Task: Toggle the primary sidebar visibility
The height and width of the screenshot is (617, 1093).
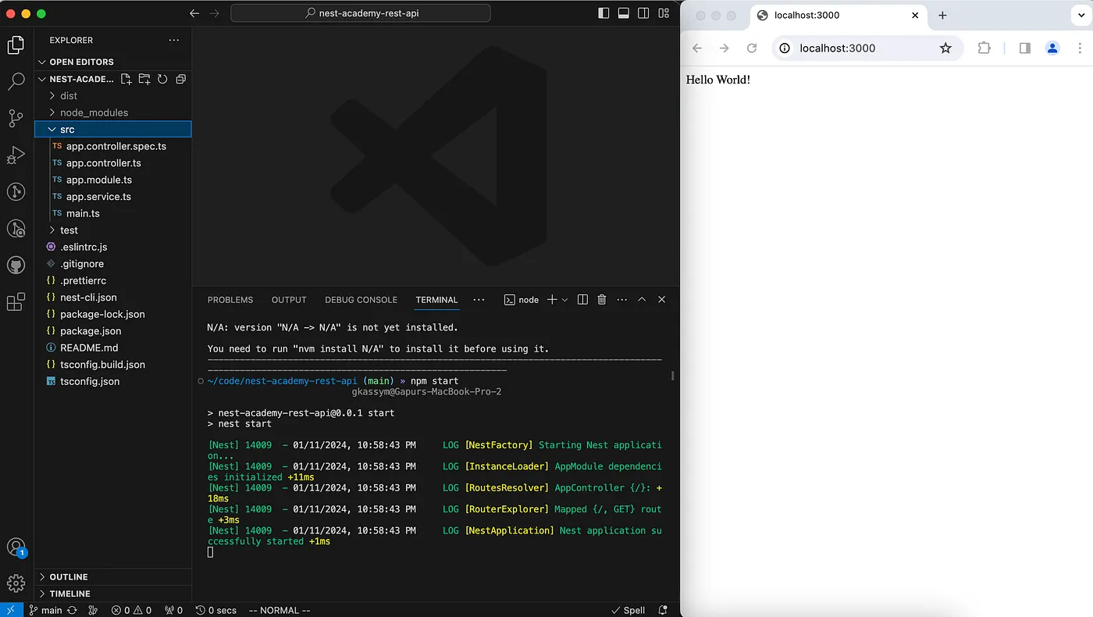Action: [603, 12]
